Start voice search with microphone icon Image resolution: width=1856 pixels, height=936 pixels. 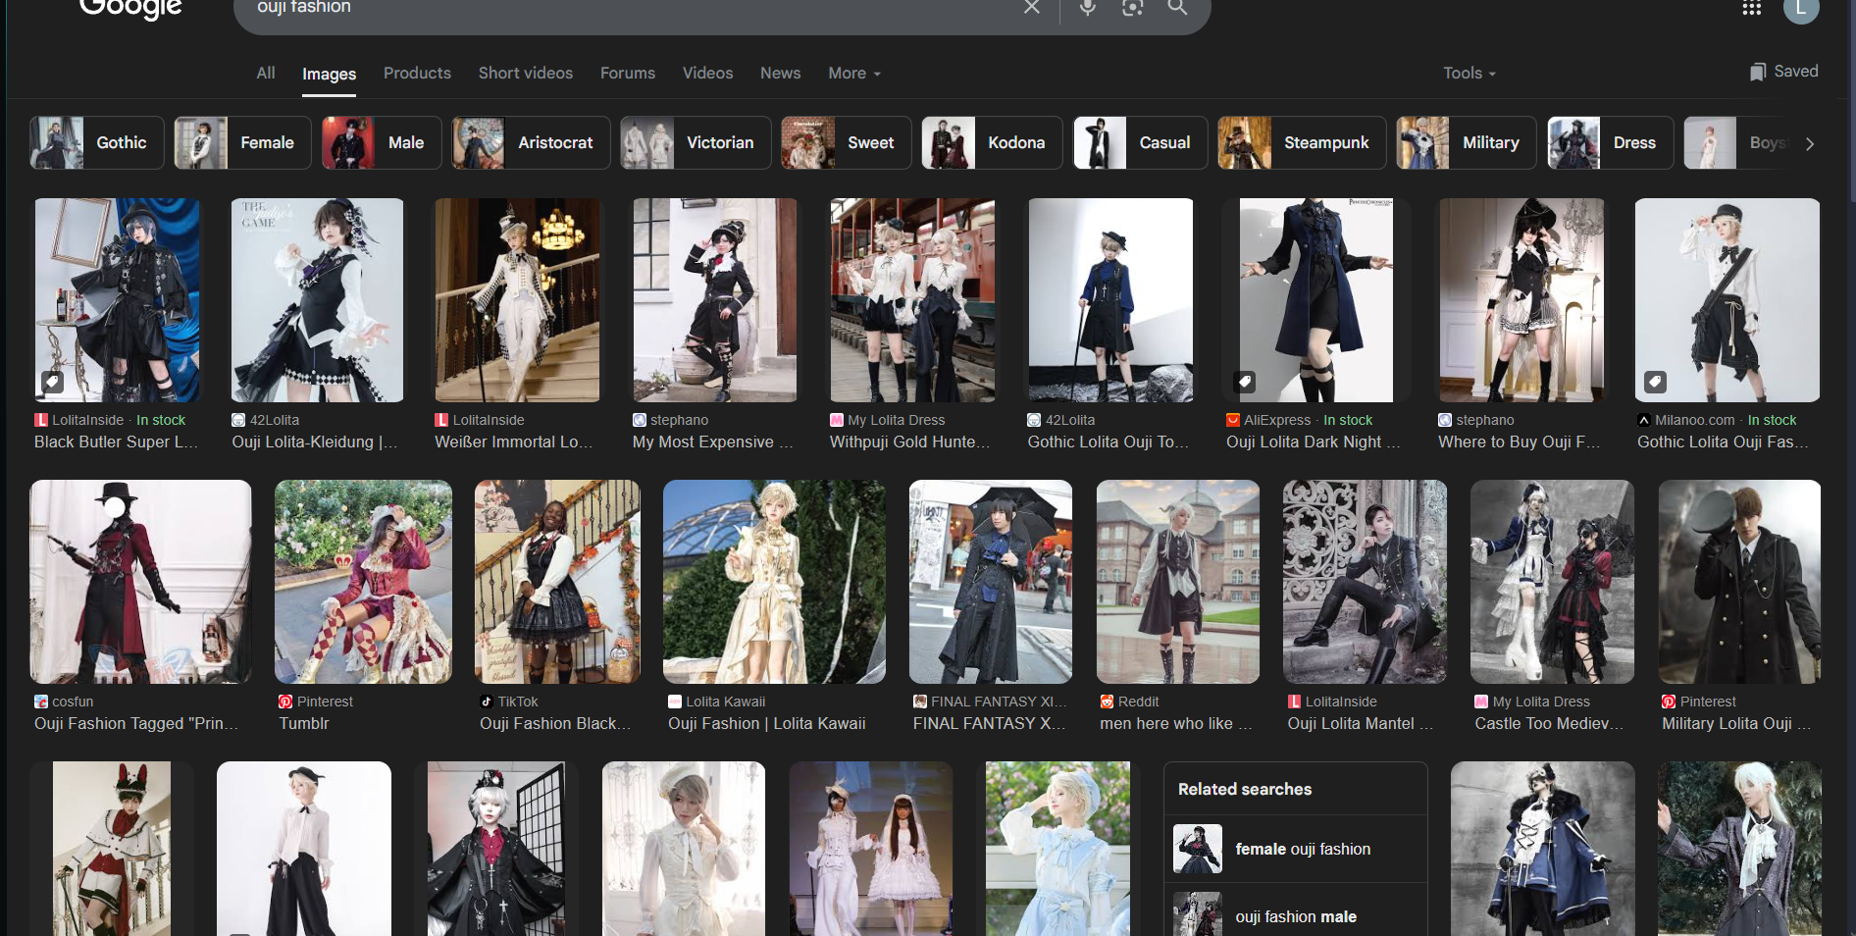pyautogui.click(x=1088, y=7)
